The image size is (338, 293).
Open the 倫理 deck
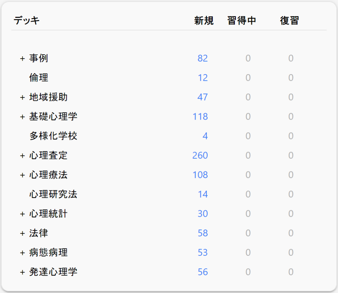click(39, 78)
